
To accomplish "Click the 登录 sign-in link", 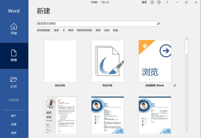I will click(x=144, y=2).
